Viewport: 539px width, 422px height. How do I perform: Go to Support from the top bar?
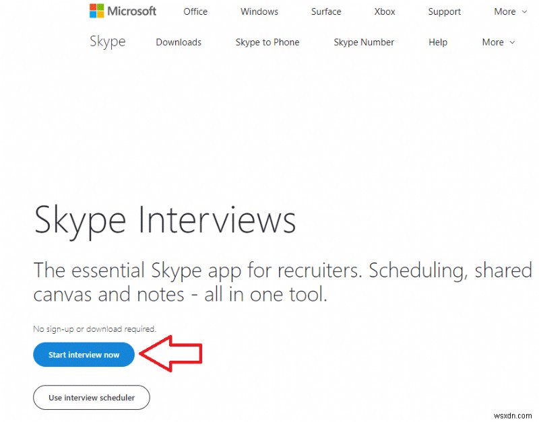(444, 11)
